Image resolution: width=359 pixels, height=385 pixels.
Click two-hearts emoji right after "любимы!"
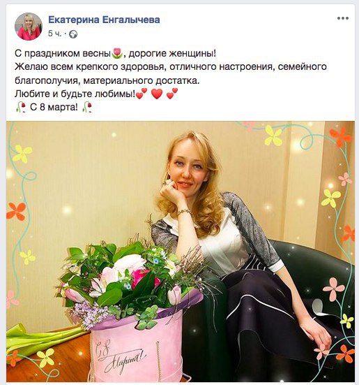[x=142, y=94]
